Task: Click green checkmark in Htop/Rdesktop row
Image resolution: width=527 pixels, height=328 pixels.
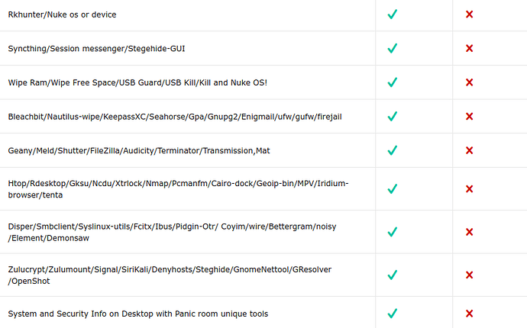Action: pos(393,189)
